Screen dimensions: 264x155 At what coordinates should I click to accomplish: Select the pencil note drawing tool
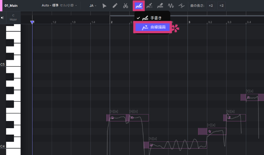click(x=115, y=6)
